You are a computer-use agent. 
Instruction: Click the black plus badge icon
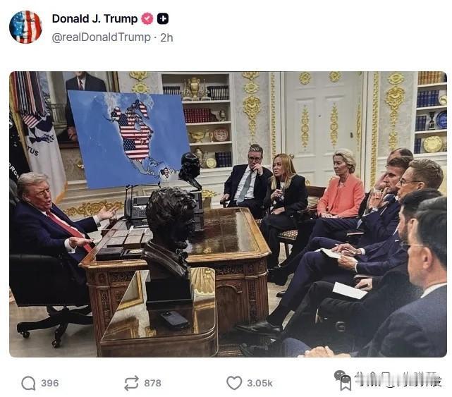click(x=163, y=19)
